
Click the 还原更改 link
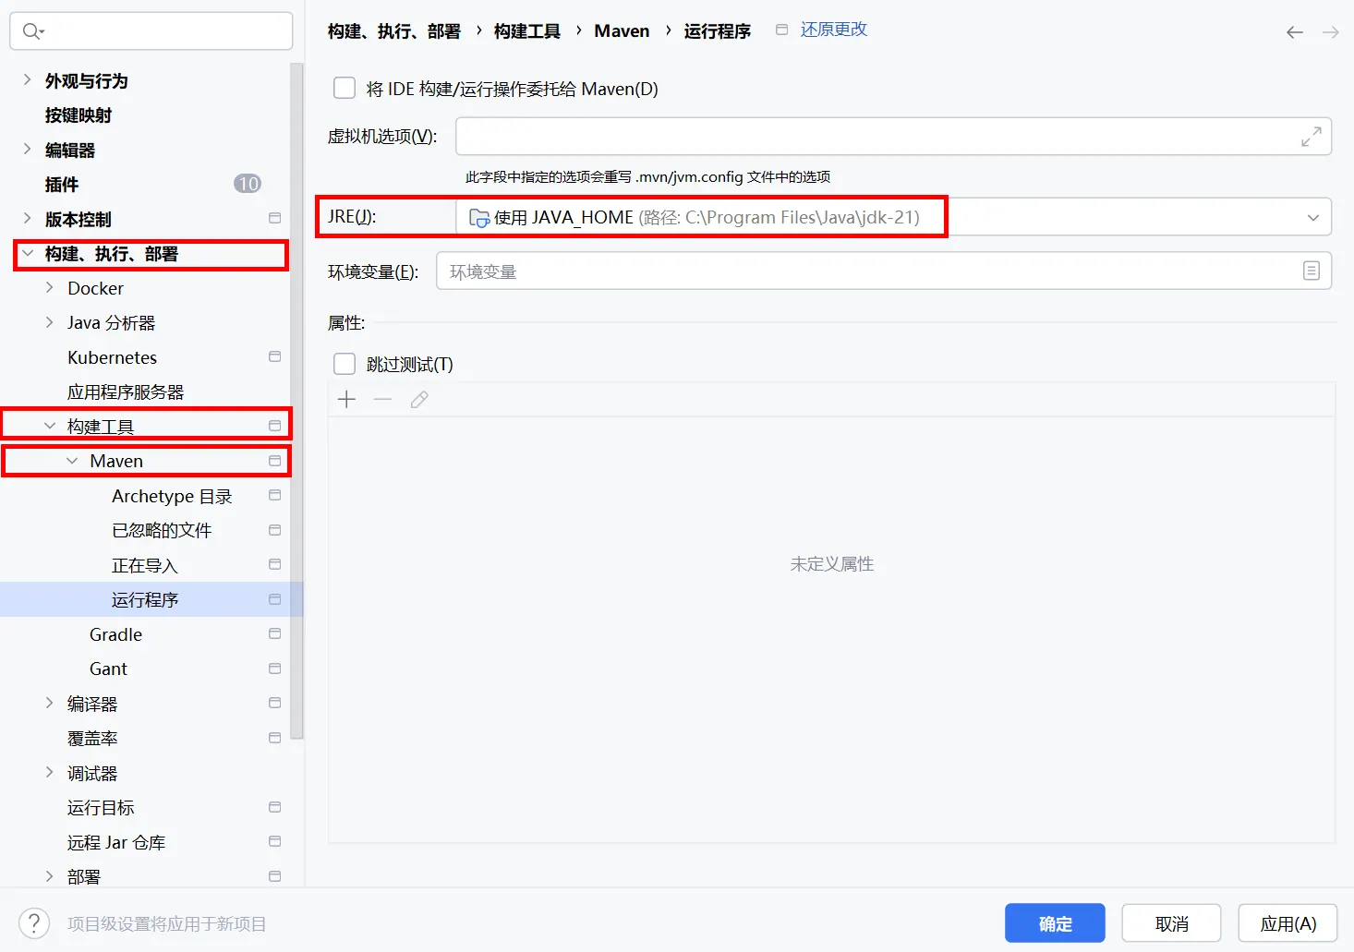coord(833,30)
